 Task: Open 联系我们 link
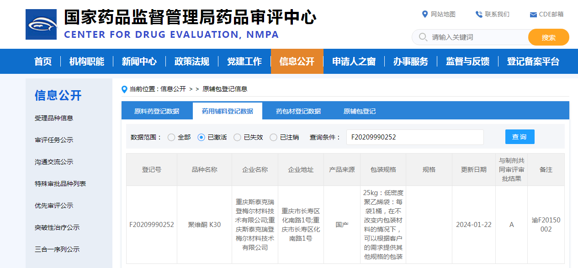(497, 14)
